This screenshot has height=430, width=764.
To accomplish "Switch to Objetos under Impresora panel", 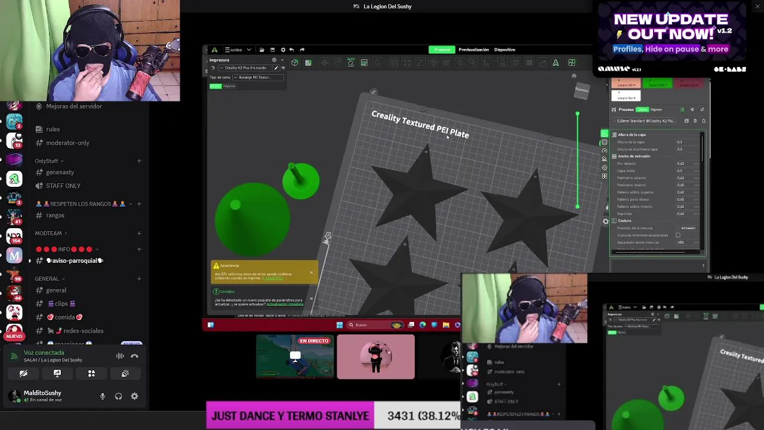I will click(x=229, y=86).
